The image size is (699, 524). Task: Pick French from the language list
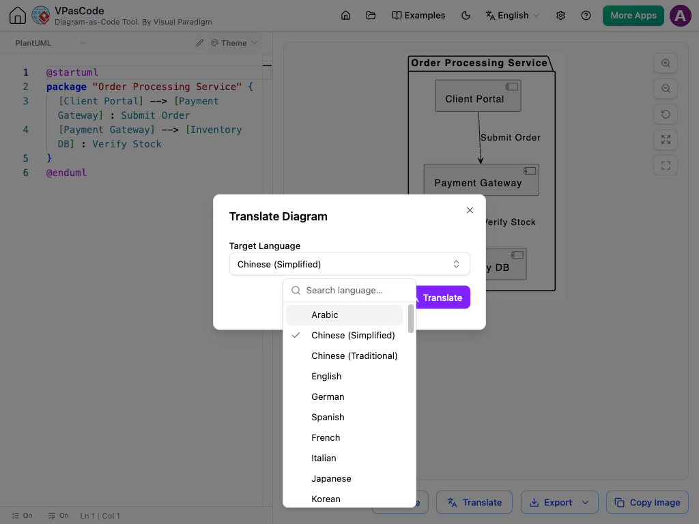[344, 438]
